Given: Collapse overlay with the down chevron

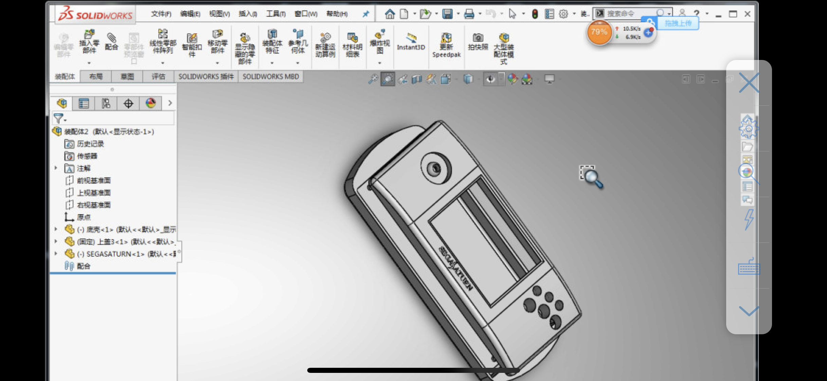Looking at the screenshot, I should [x=749, y=311].
